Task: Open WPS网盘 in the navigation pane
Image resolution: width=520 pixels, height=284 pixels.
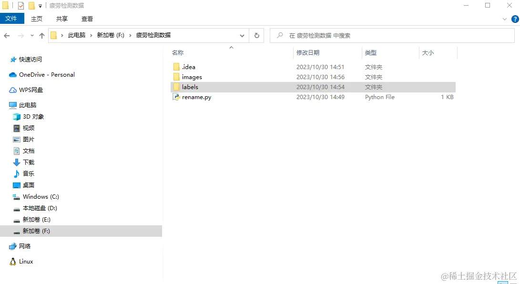Action: point(31,90)
